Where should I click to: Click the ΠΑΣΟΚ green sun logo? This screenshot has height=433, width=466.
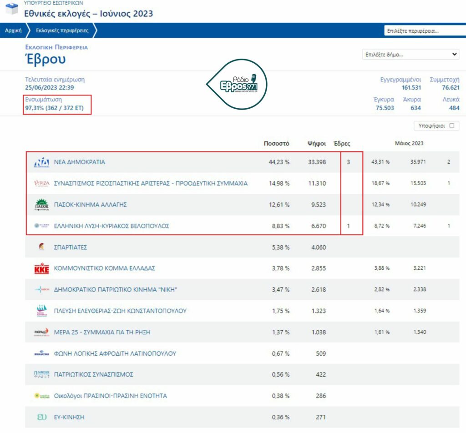42,205
